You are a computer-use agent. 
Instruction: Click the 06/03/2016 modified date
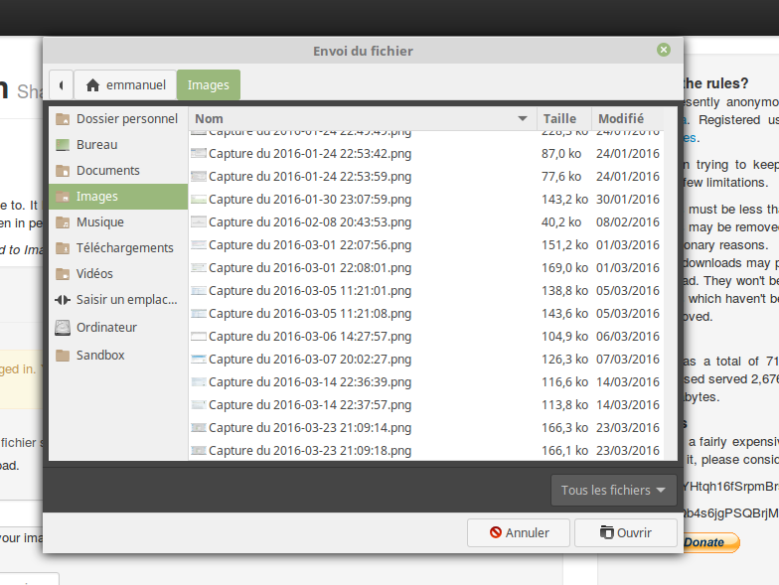(628, 336)
